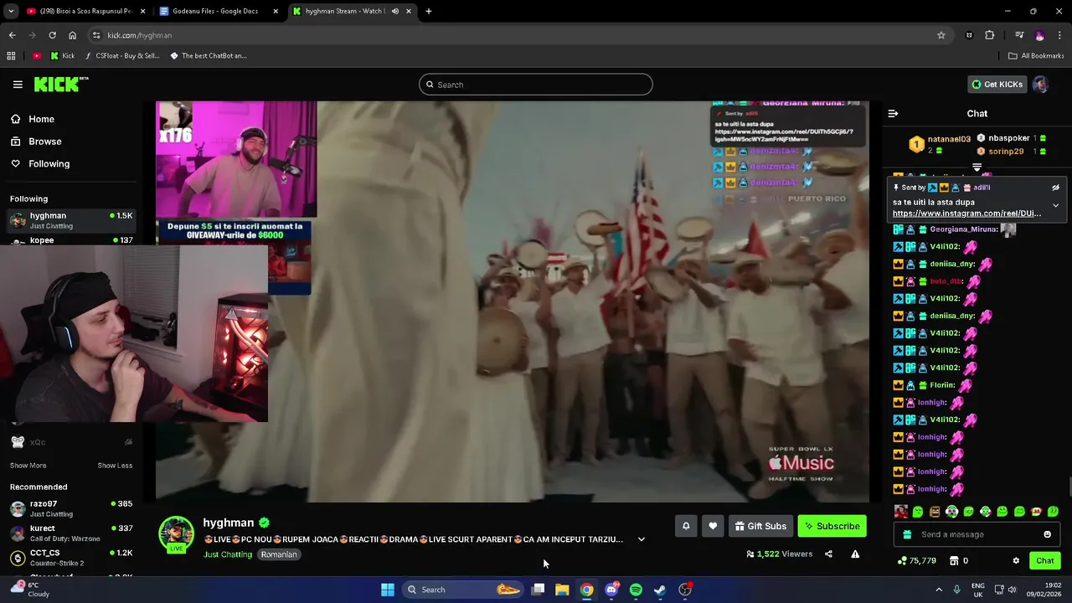Expand the gift leaderboard handle
This screenshot has width=1072, height=603.
click(977, 167)
